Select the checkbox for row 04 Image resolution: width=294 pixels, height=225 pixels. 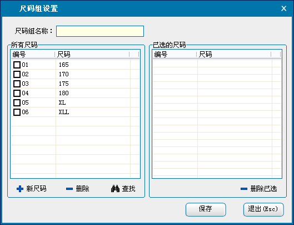[17, 93]
